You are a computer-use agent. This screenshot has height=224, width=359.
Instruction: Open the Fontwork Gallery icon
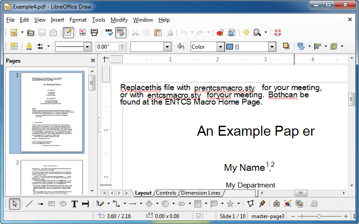(276, 204)
